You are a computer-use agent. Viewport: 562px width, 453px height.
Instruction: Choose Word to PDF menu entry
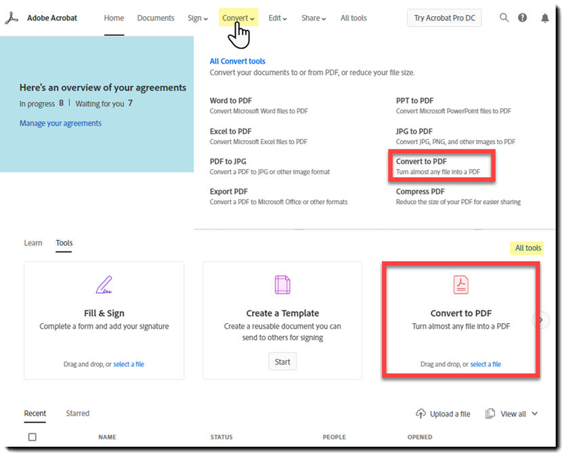(x=259, y=105)
